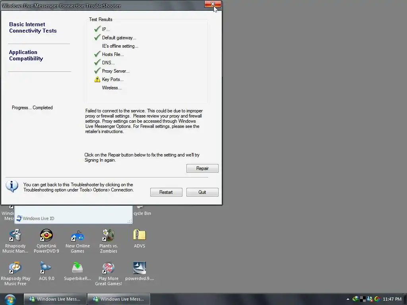This screenshot has height=305, width=407.
Task: Click the green globe tray icon
Action: 355,299
